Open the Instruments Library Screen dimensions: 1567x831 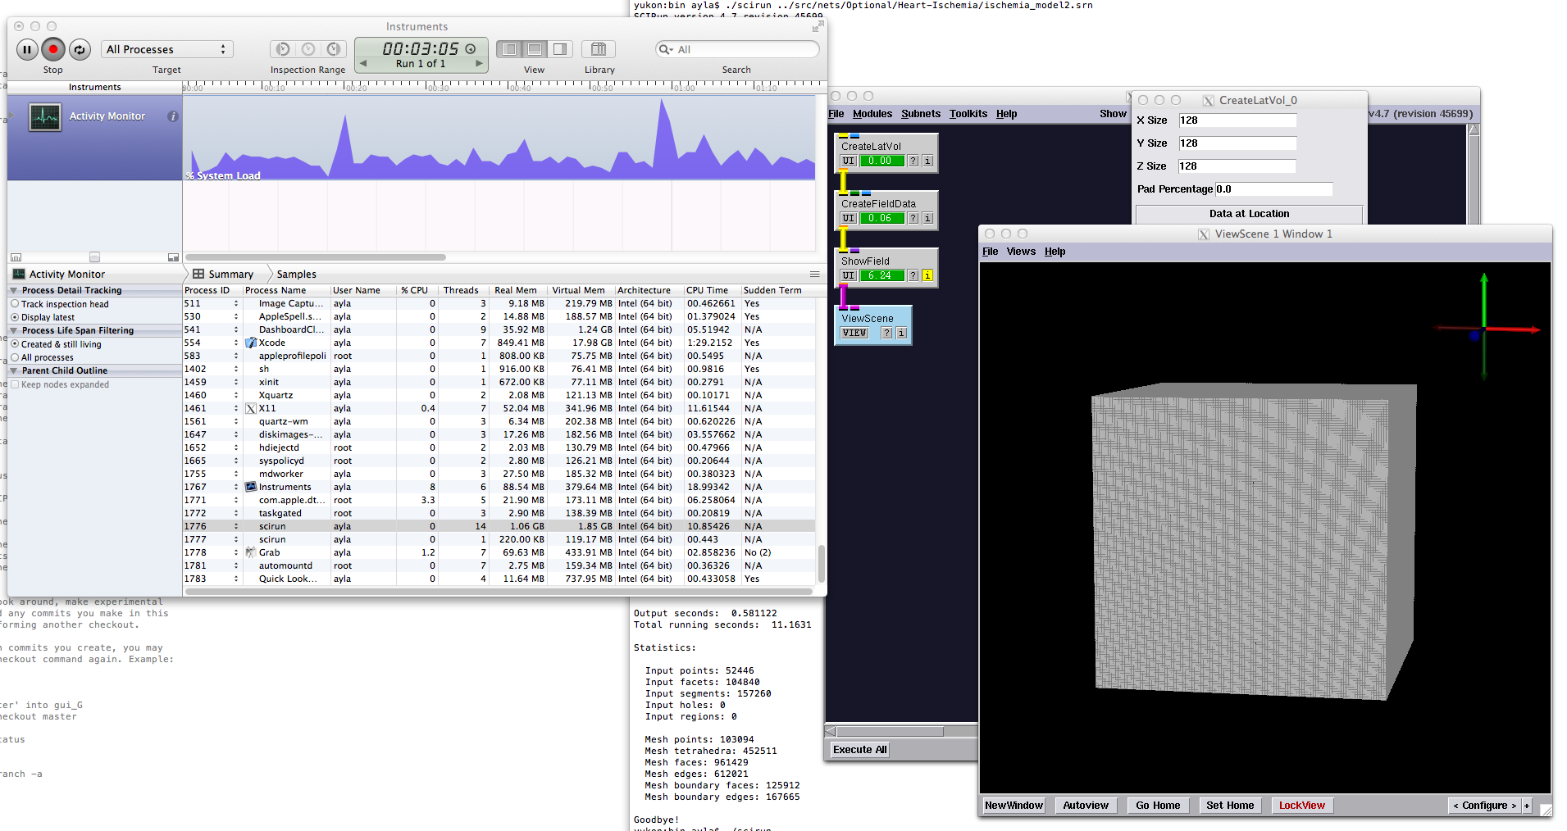599,49
